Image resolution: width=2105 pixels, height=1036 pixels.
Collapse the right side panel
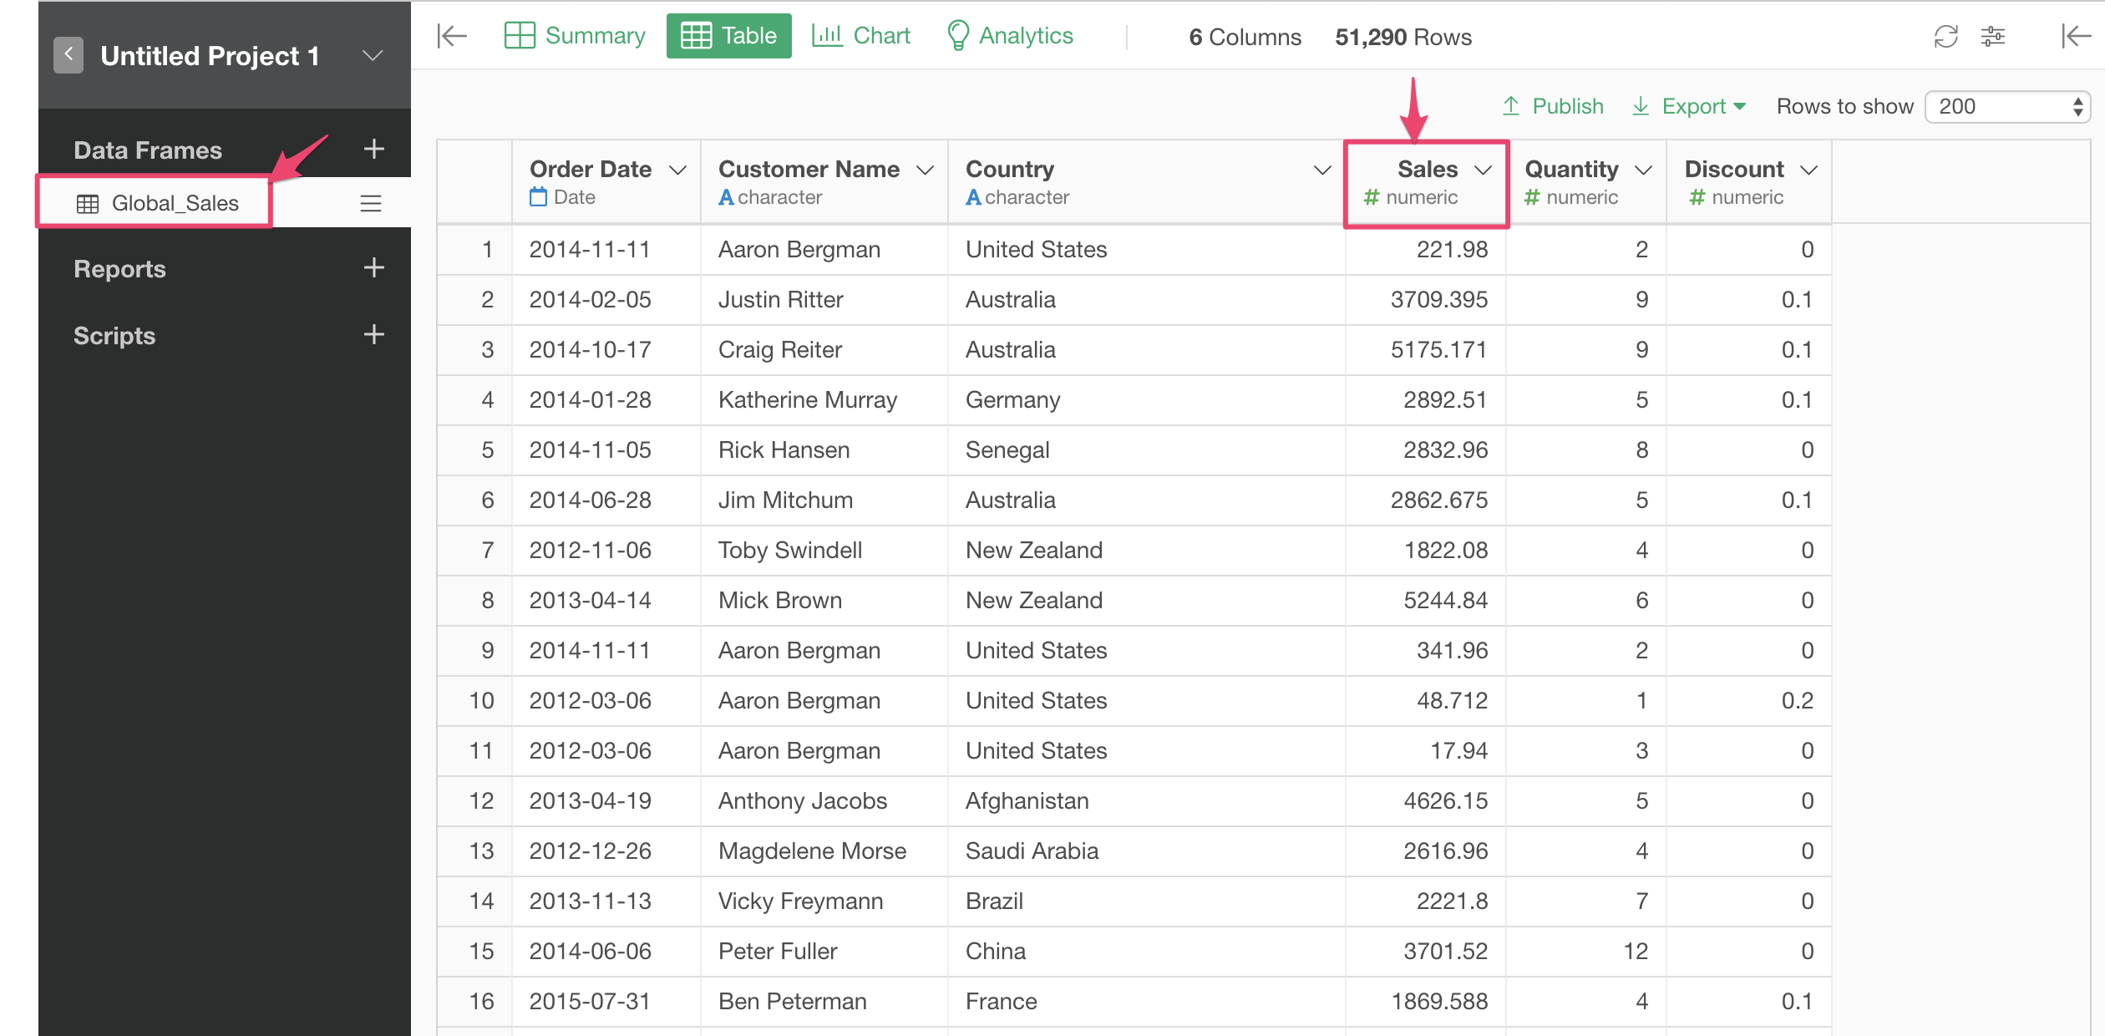[x=2077, y=37]
